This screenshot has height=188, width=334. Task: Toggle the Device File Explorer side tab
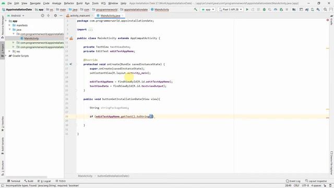pyautogui.click(x=331, y=163)
